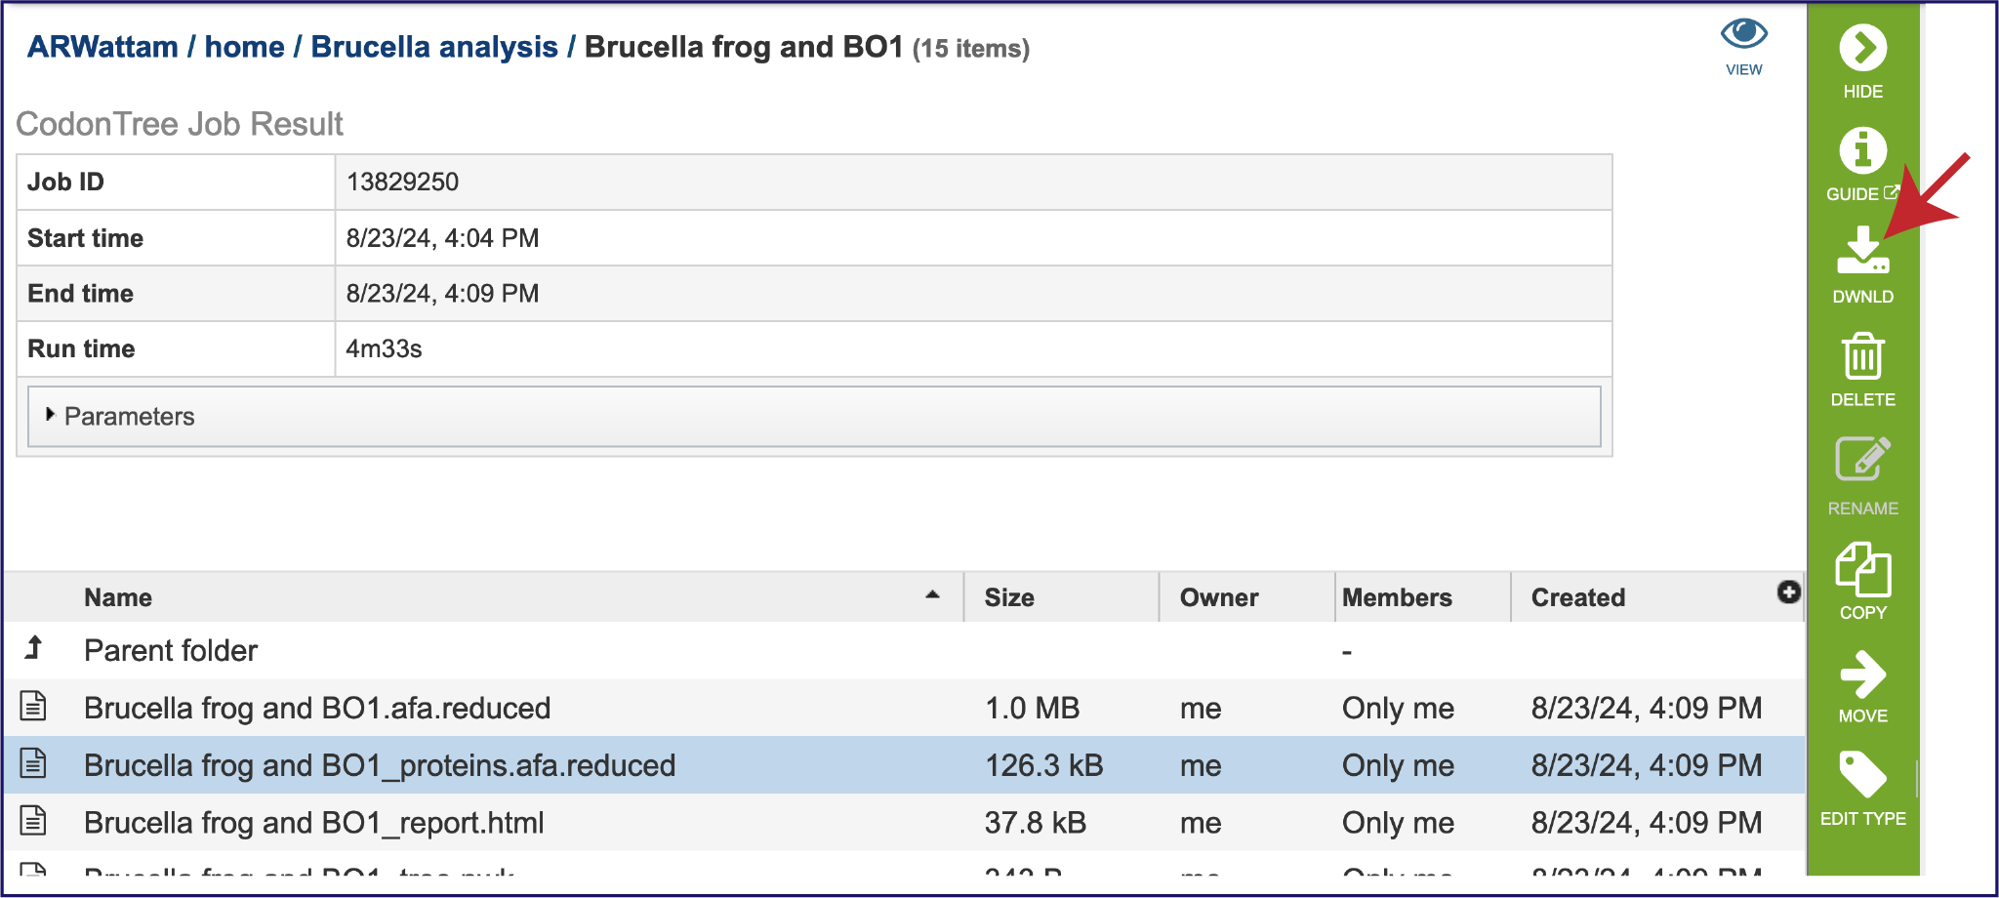Go to ARWattam breadcrumb link
Screen dimensions: 1999x898
102,47
